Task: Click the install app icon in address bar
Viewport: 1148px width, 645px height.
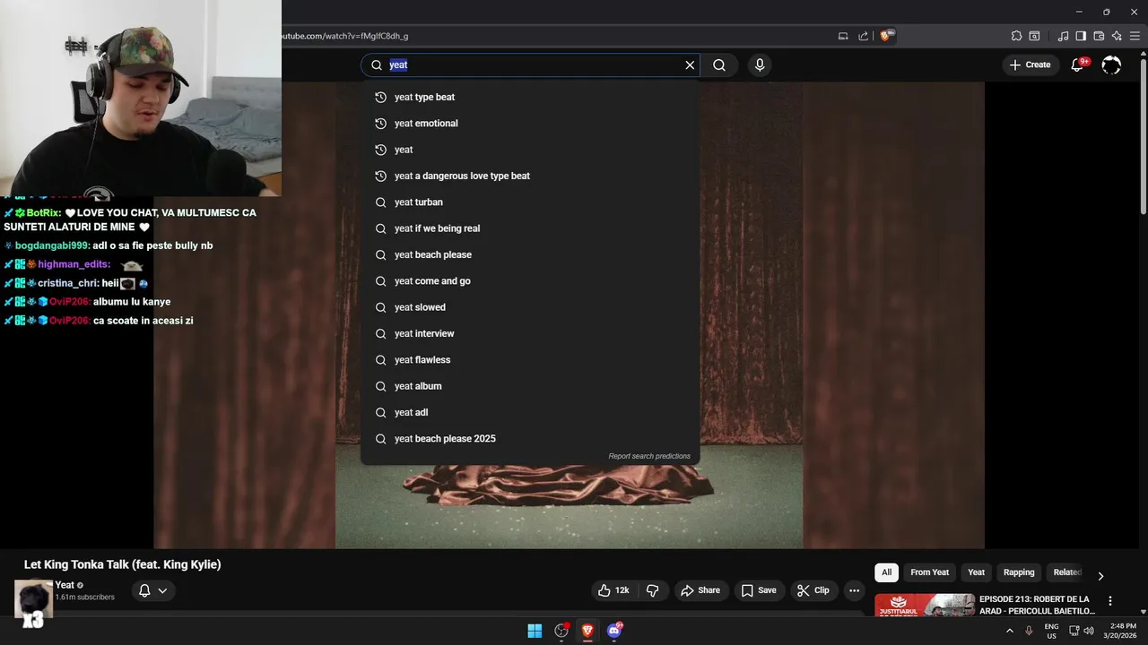Action: [x=843, y=36]
